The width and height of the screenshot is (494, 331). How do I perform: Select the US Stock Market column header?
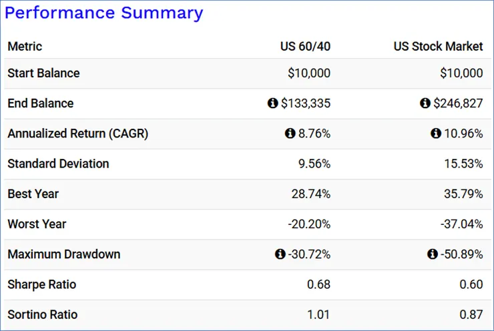(438, 46)
